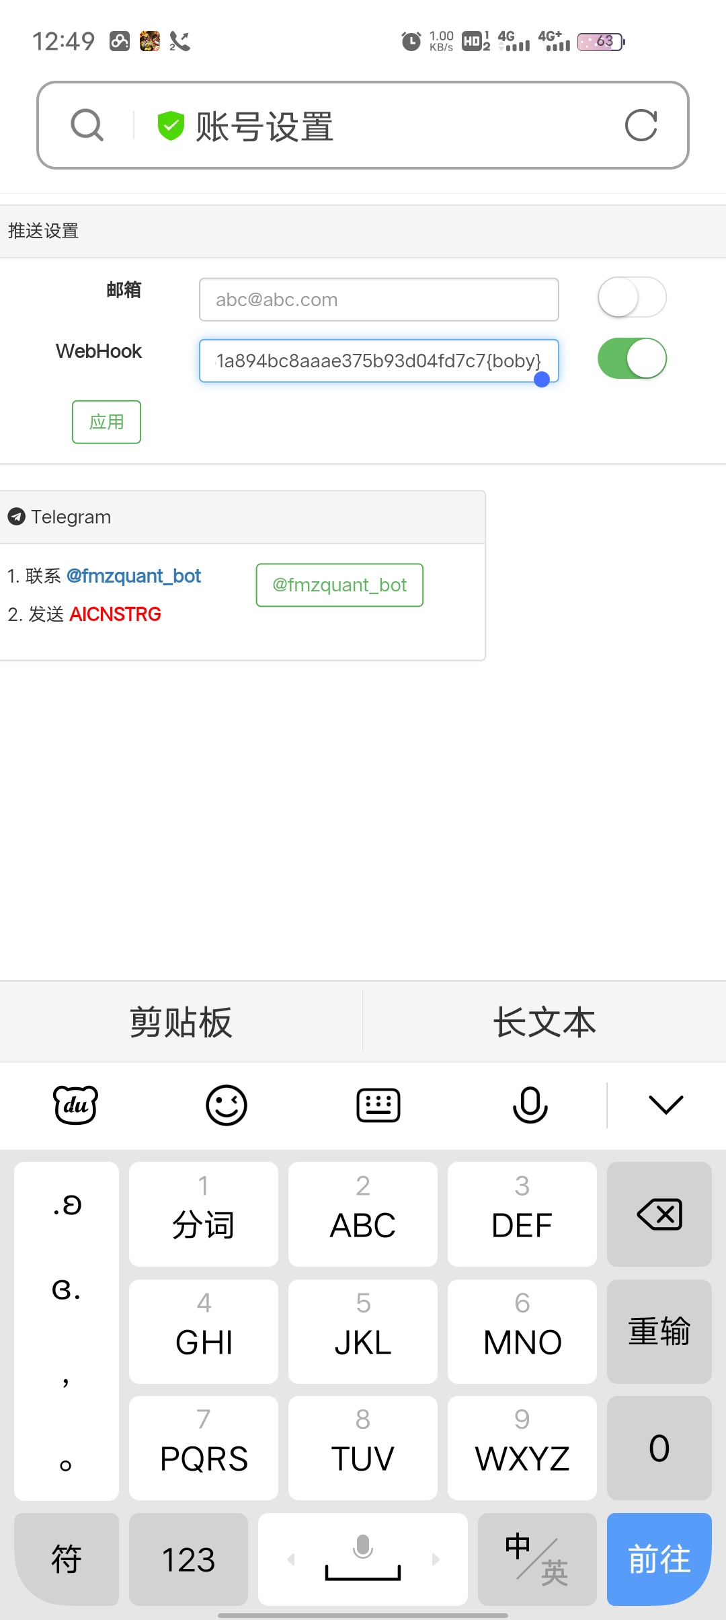This screenshot has width=726, height=1620.
Task: Select the 剪贴板 clipboard tab
Action: click(x=181, y=1022)
